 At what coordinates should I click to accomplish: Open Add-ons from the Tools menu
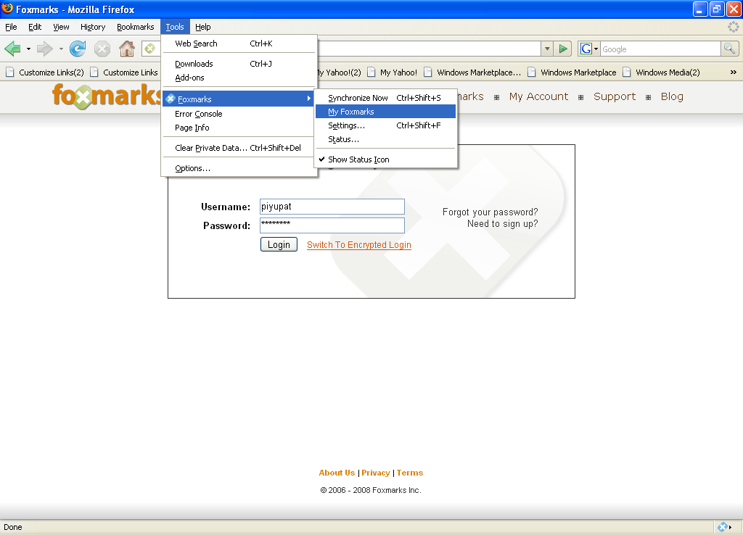[238, 78]
